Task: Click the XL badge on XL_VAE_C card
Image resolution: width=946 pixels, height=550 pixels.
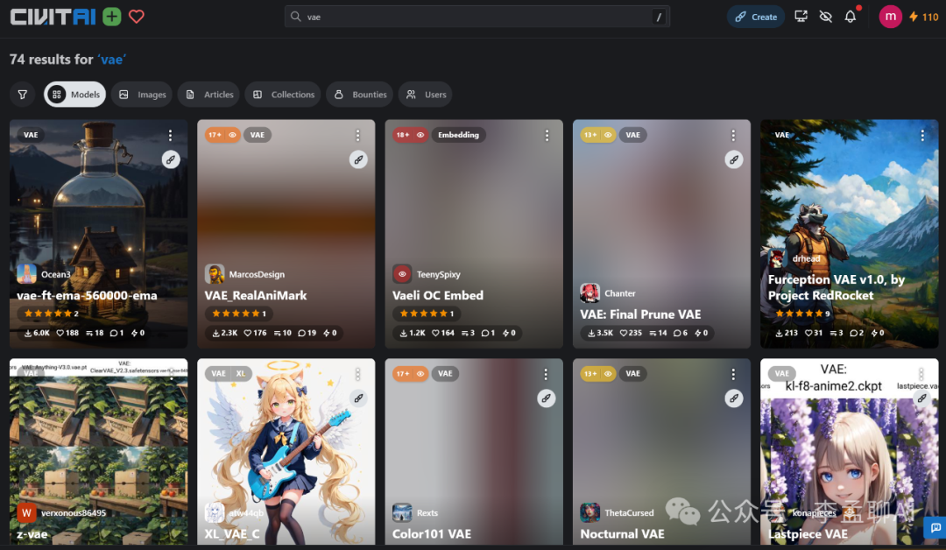Action: point(241,374)
